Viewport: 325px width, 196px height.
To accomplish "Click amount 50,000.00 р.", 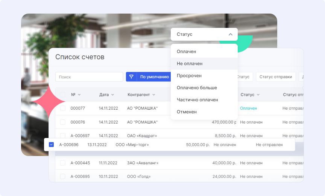I will (198, 144).
